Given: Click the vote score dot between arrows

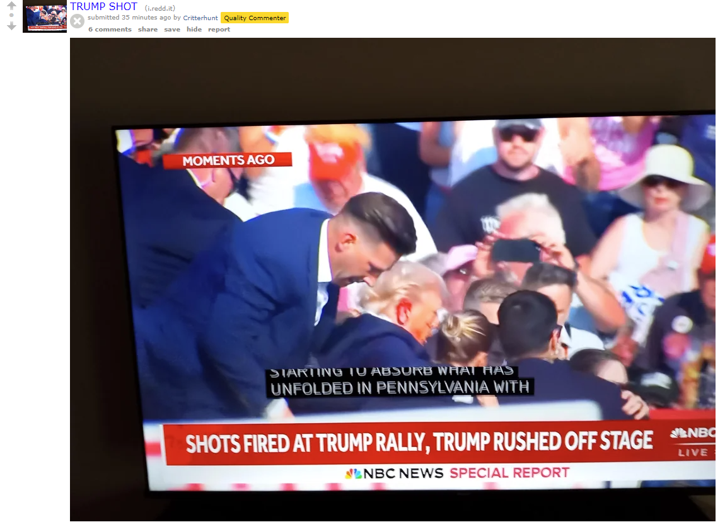Looking at the screenshot, I should pos(11,15).
